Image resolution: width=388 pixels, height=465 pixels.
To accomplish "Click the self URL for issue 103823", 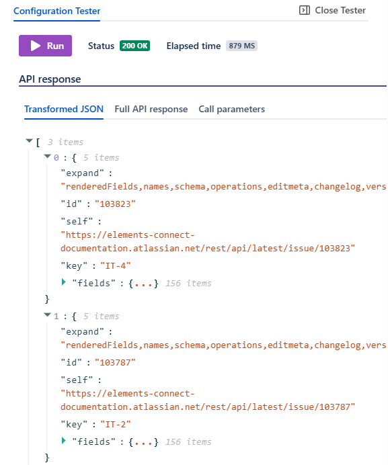I will pos(208,241).
